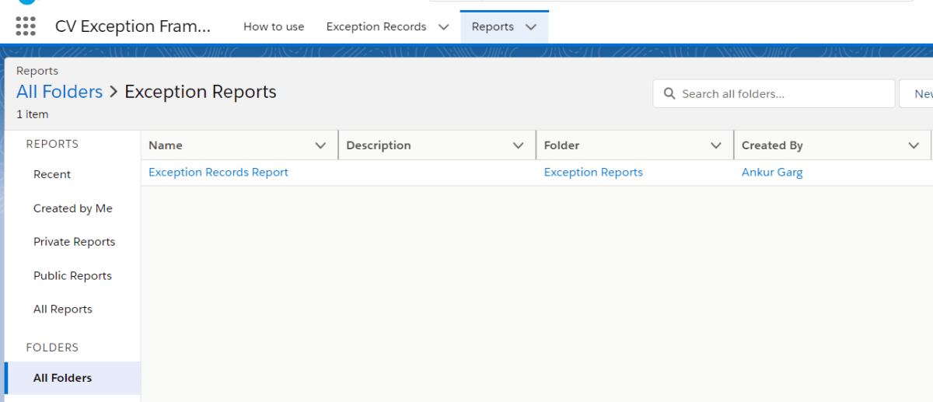This screenshot has width=933, height=402.
Task: Select the Exception Records tab
Action: coord(376,26)
